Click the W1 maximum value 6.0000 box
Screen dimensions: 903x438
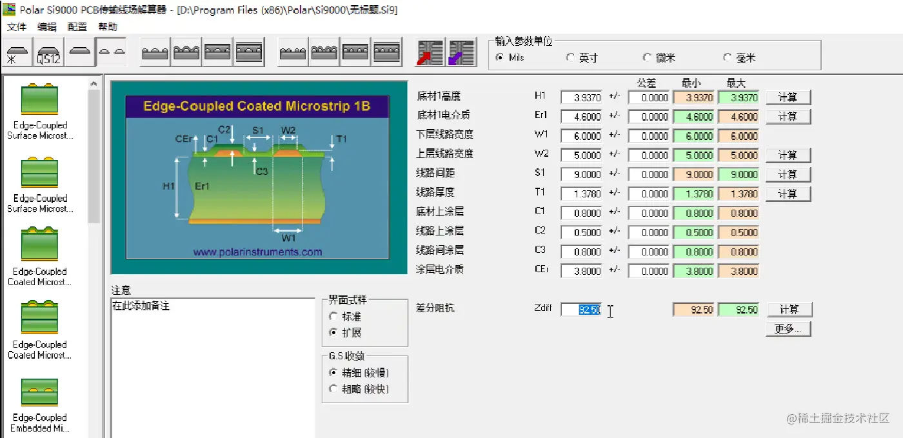[x=739, y=136]
